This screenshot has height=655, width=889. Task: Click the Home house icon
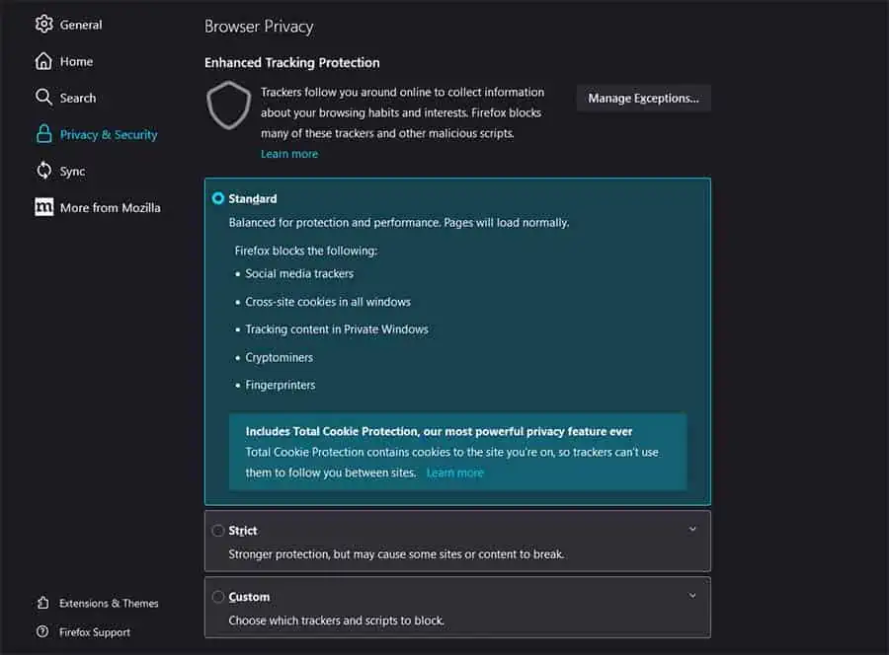(43, 61)
